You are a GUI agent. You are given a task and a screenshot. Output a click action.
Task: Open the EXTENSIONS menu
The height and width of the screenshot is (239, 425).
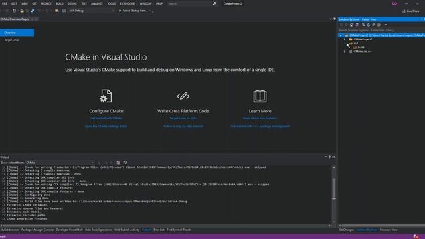click(x=127, y=3)
